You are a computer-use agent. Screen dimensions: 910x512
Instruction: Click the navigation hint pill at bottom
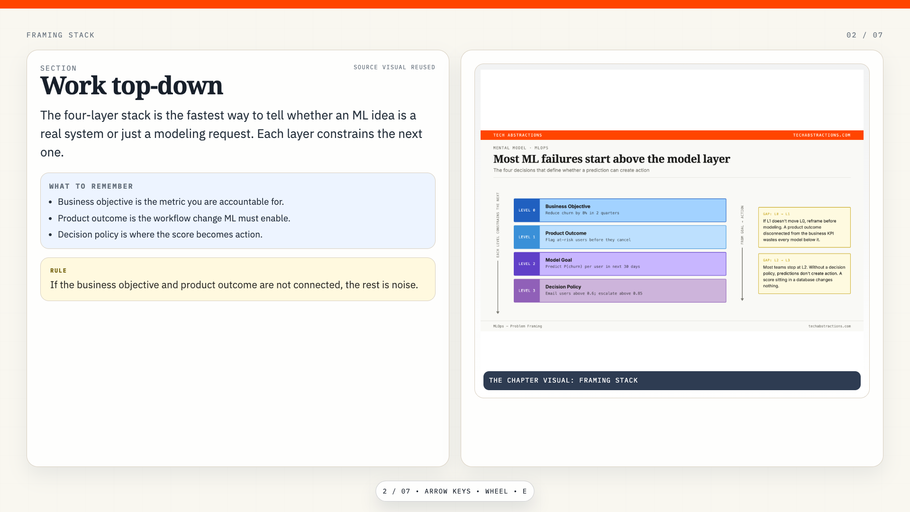coord(455,491)
